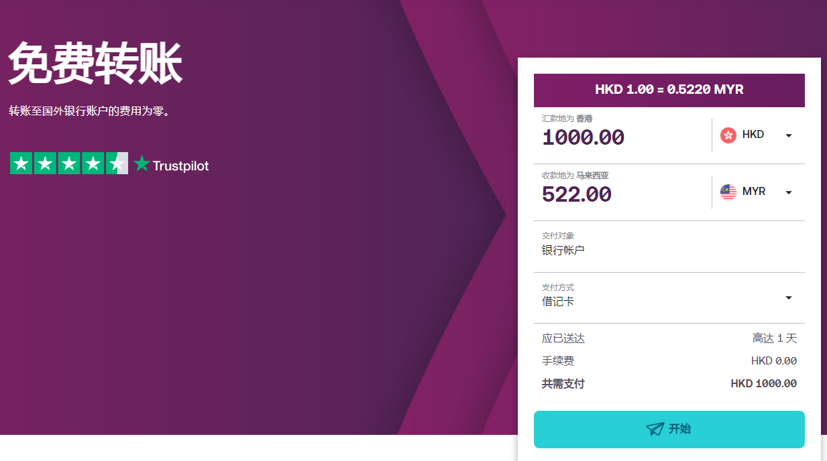This screenshot has height=461, width=827.
Task: Click the third Trustpilot rating star
Action: pyautogui.click(x=69, y=163)
